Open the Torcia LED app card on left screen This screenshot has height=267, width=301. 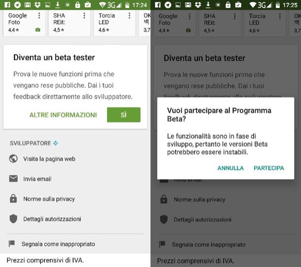114,23
